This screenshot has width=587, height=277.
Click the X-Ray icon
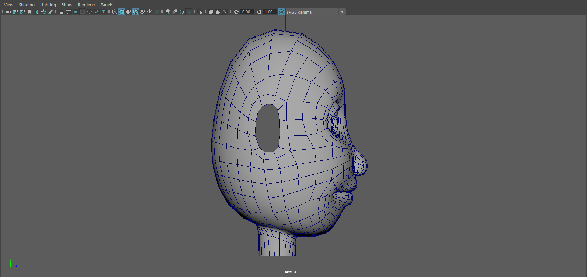click(211, 12)
